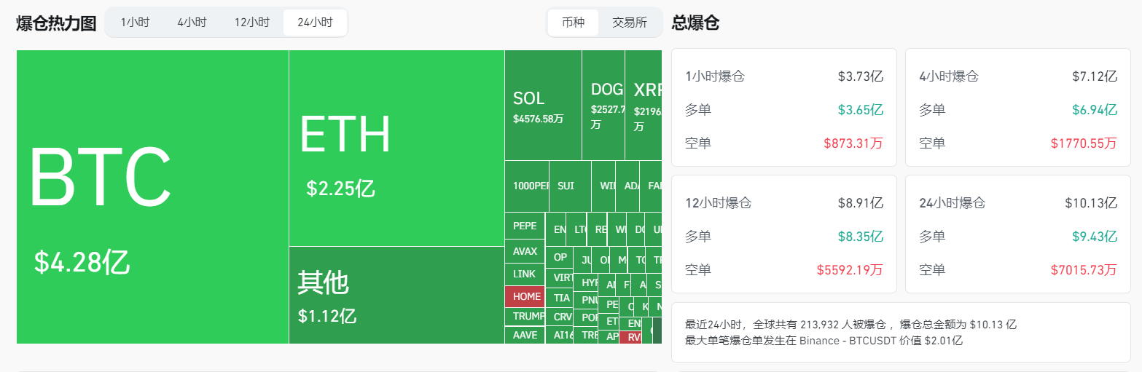Switch to the 4小时 time range
This screenshot has height=372, width=1142.
click(x=192, y=23)
